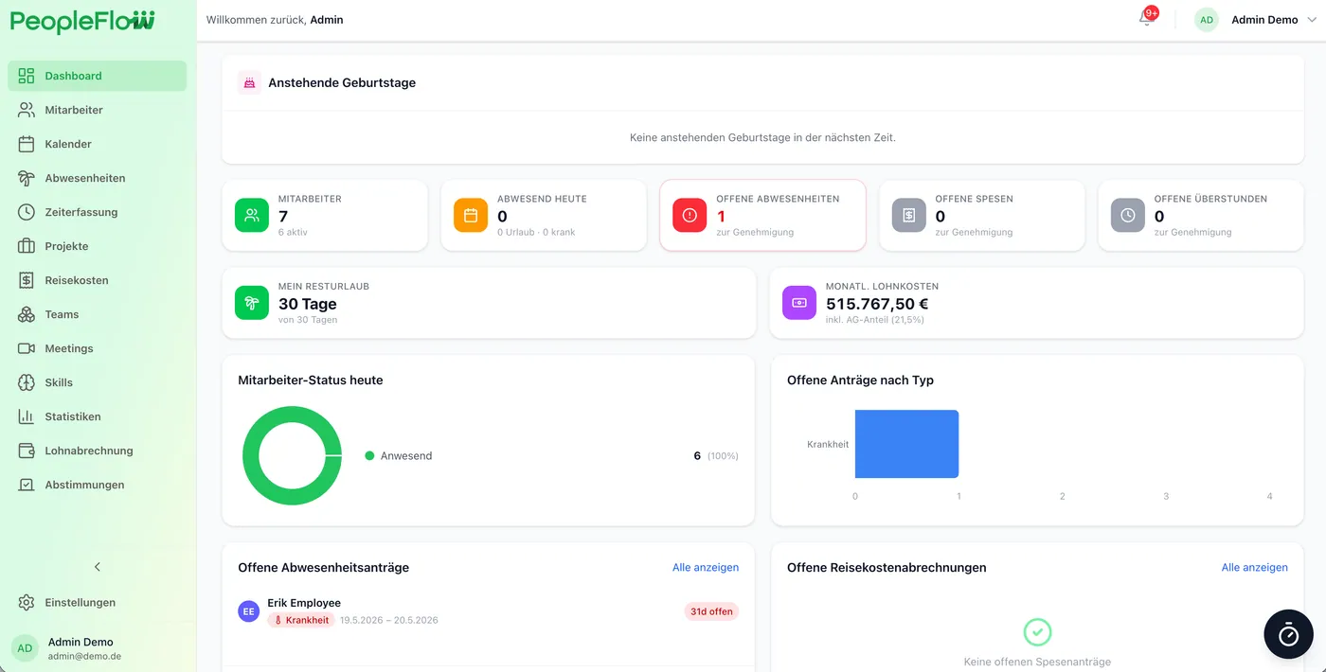This screenshot has width=1326, height=672.
Task: Click the Anwesend legend green dot
Action: coord(369,455)
